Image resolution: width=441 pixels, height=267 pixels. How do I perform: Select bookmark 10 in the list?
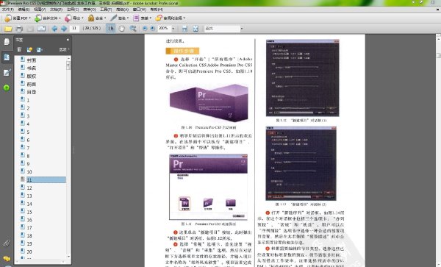coord(29,171)
